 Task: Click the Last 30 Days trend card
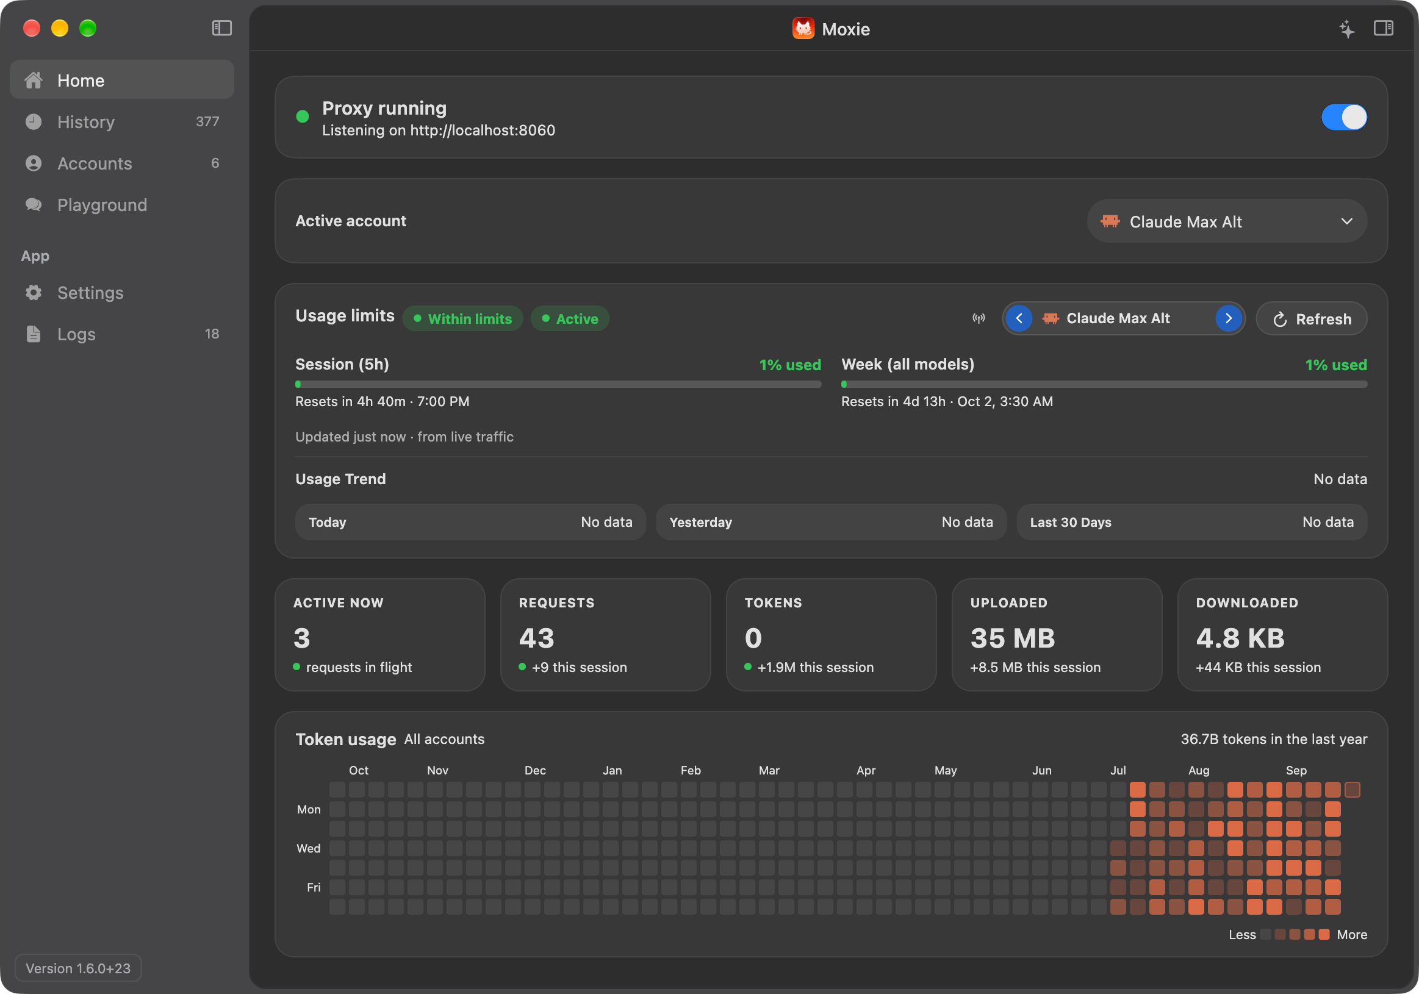1191,522
